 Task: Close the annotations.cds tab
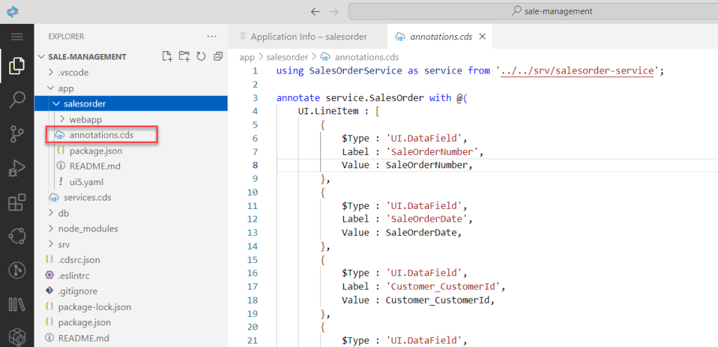point(482,36)
